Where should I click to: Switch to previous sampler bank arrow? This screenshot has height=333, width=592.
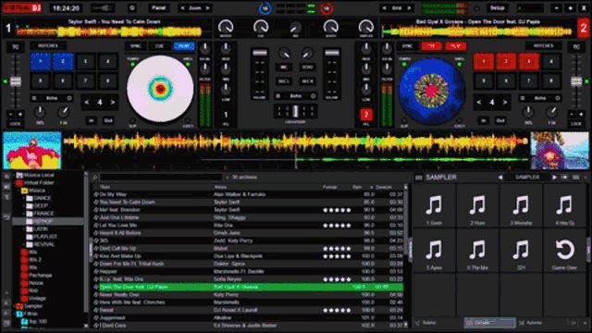click(x=500, y=177)
